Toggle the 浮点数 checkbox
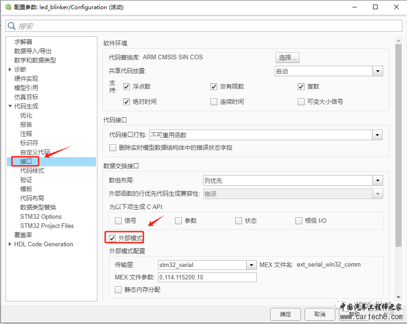407x324 pixels. tap(126, 87)
